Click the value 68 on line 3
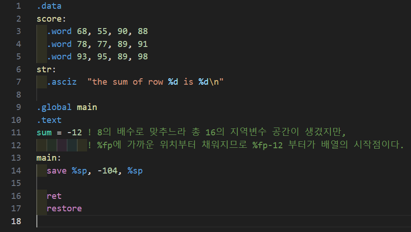411x232 pixels. click(82, 31)
